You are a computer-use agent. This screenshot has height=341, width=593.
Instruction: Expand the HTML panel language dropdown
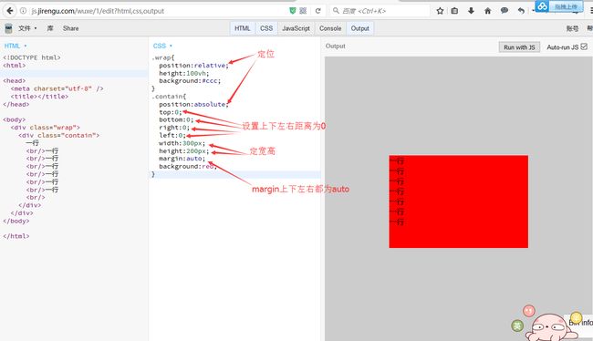click(x=16, y=46)
